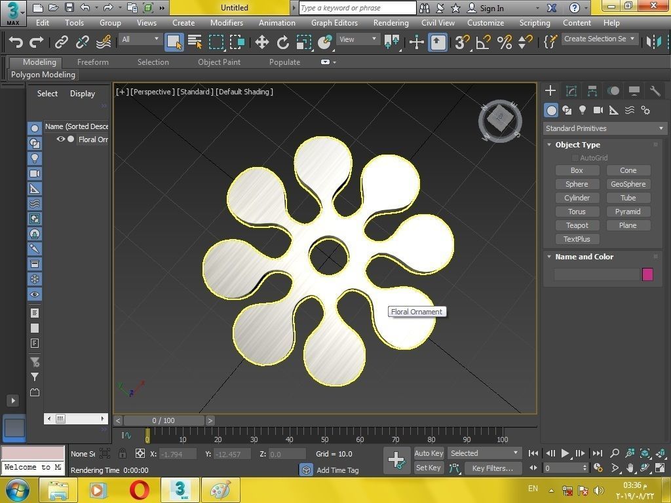The image size is (671, 503).
Task: Open Standard Primitives dropdown
Action: [x=604, y=128]
